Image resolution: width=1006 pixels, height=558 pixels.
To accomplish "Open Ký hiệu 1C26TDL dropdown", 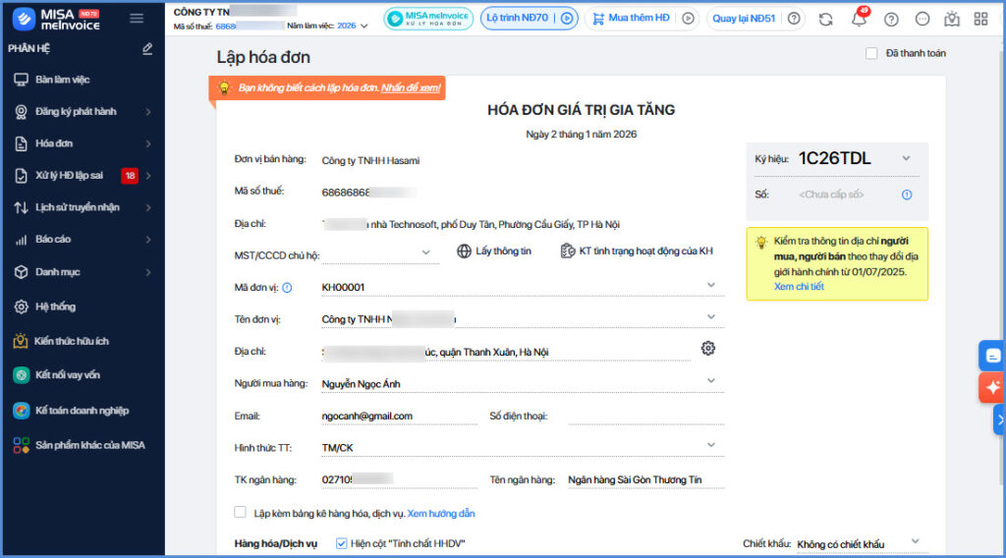I will tap(906, 158).
